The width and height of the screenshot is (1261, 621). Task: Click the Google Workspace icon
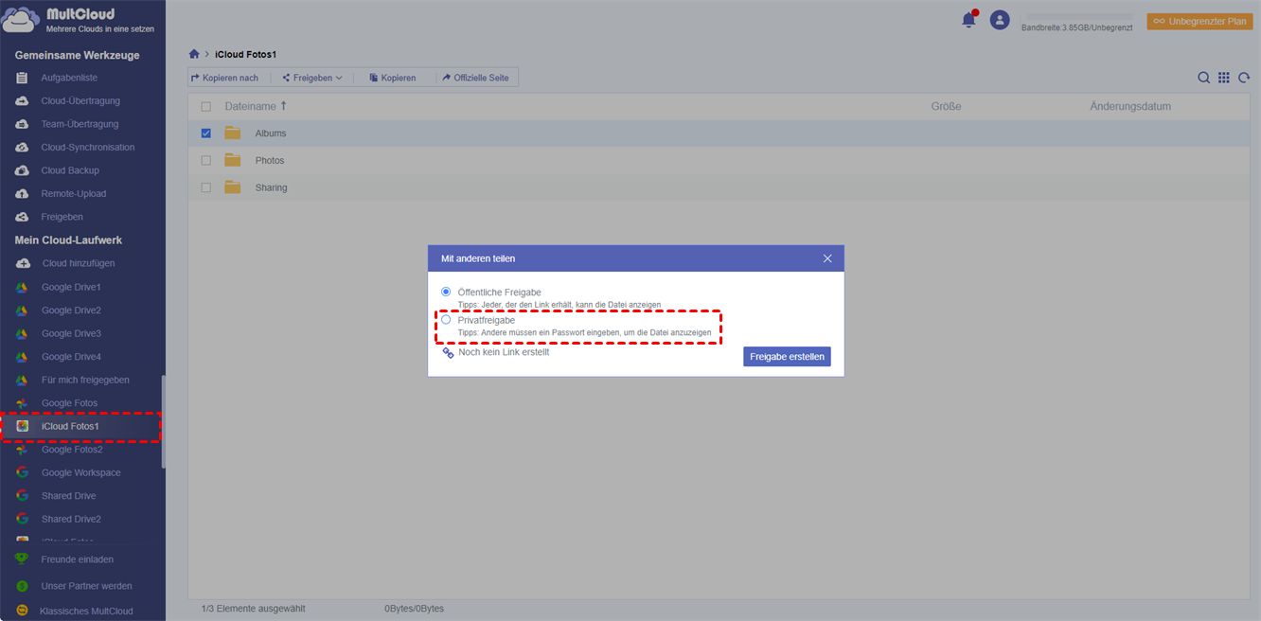tap(22, 472)
